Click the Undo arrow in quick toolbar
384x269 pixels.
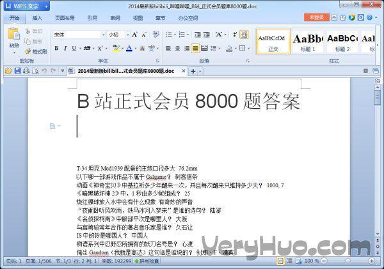(x=44, y=70)
